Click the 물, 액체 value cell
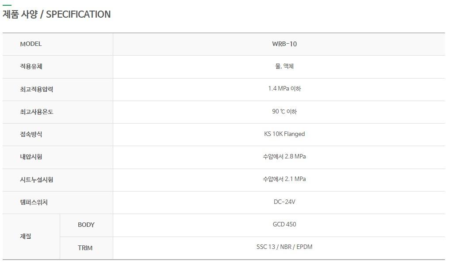The width and height of the screenshot is (452, 267). coord(279,67)
